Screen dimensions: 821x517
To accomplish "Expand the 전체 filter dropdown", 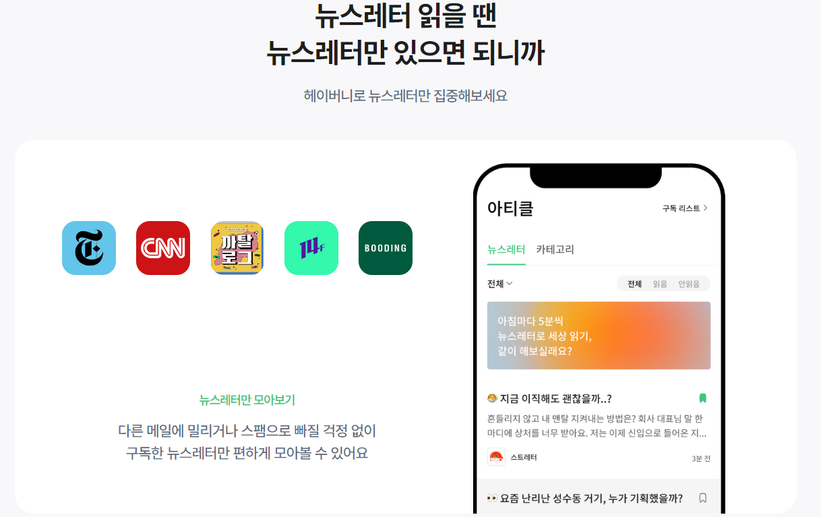I will coord(500,284).
